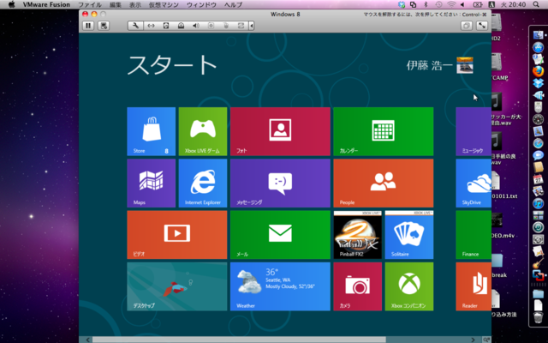Viewport: 548px width, 343px height.
Task: Click the right arrow of the Start screen scrollbar
Action: click(x=474, y=340)
